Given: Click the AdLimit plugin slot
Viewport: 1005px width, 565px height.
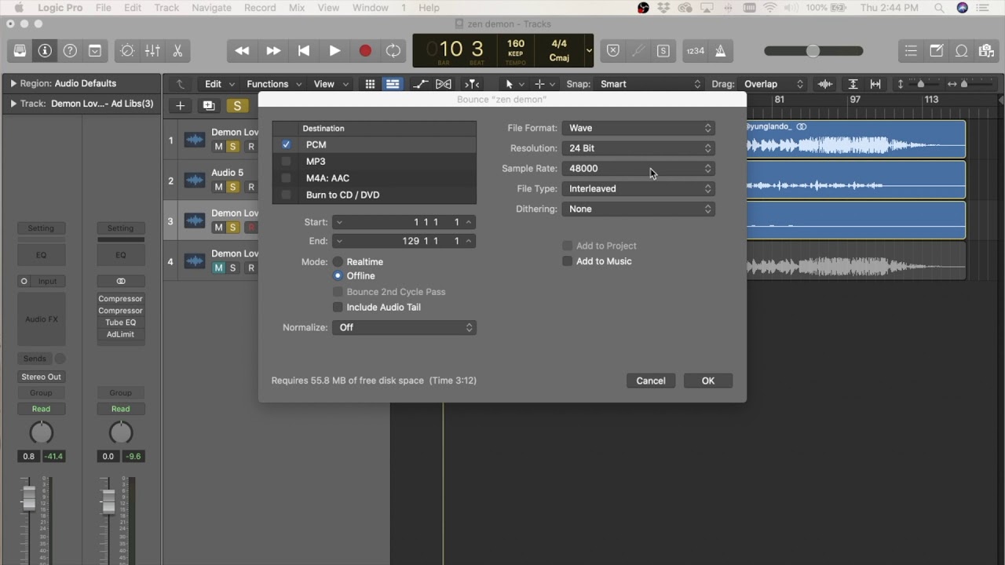Looking at the screenshot, I should [x=120, y=334].
